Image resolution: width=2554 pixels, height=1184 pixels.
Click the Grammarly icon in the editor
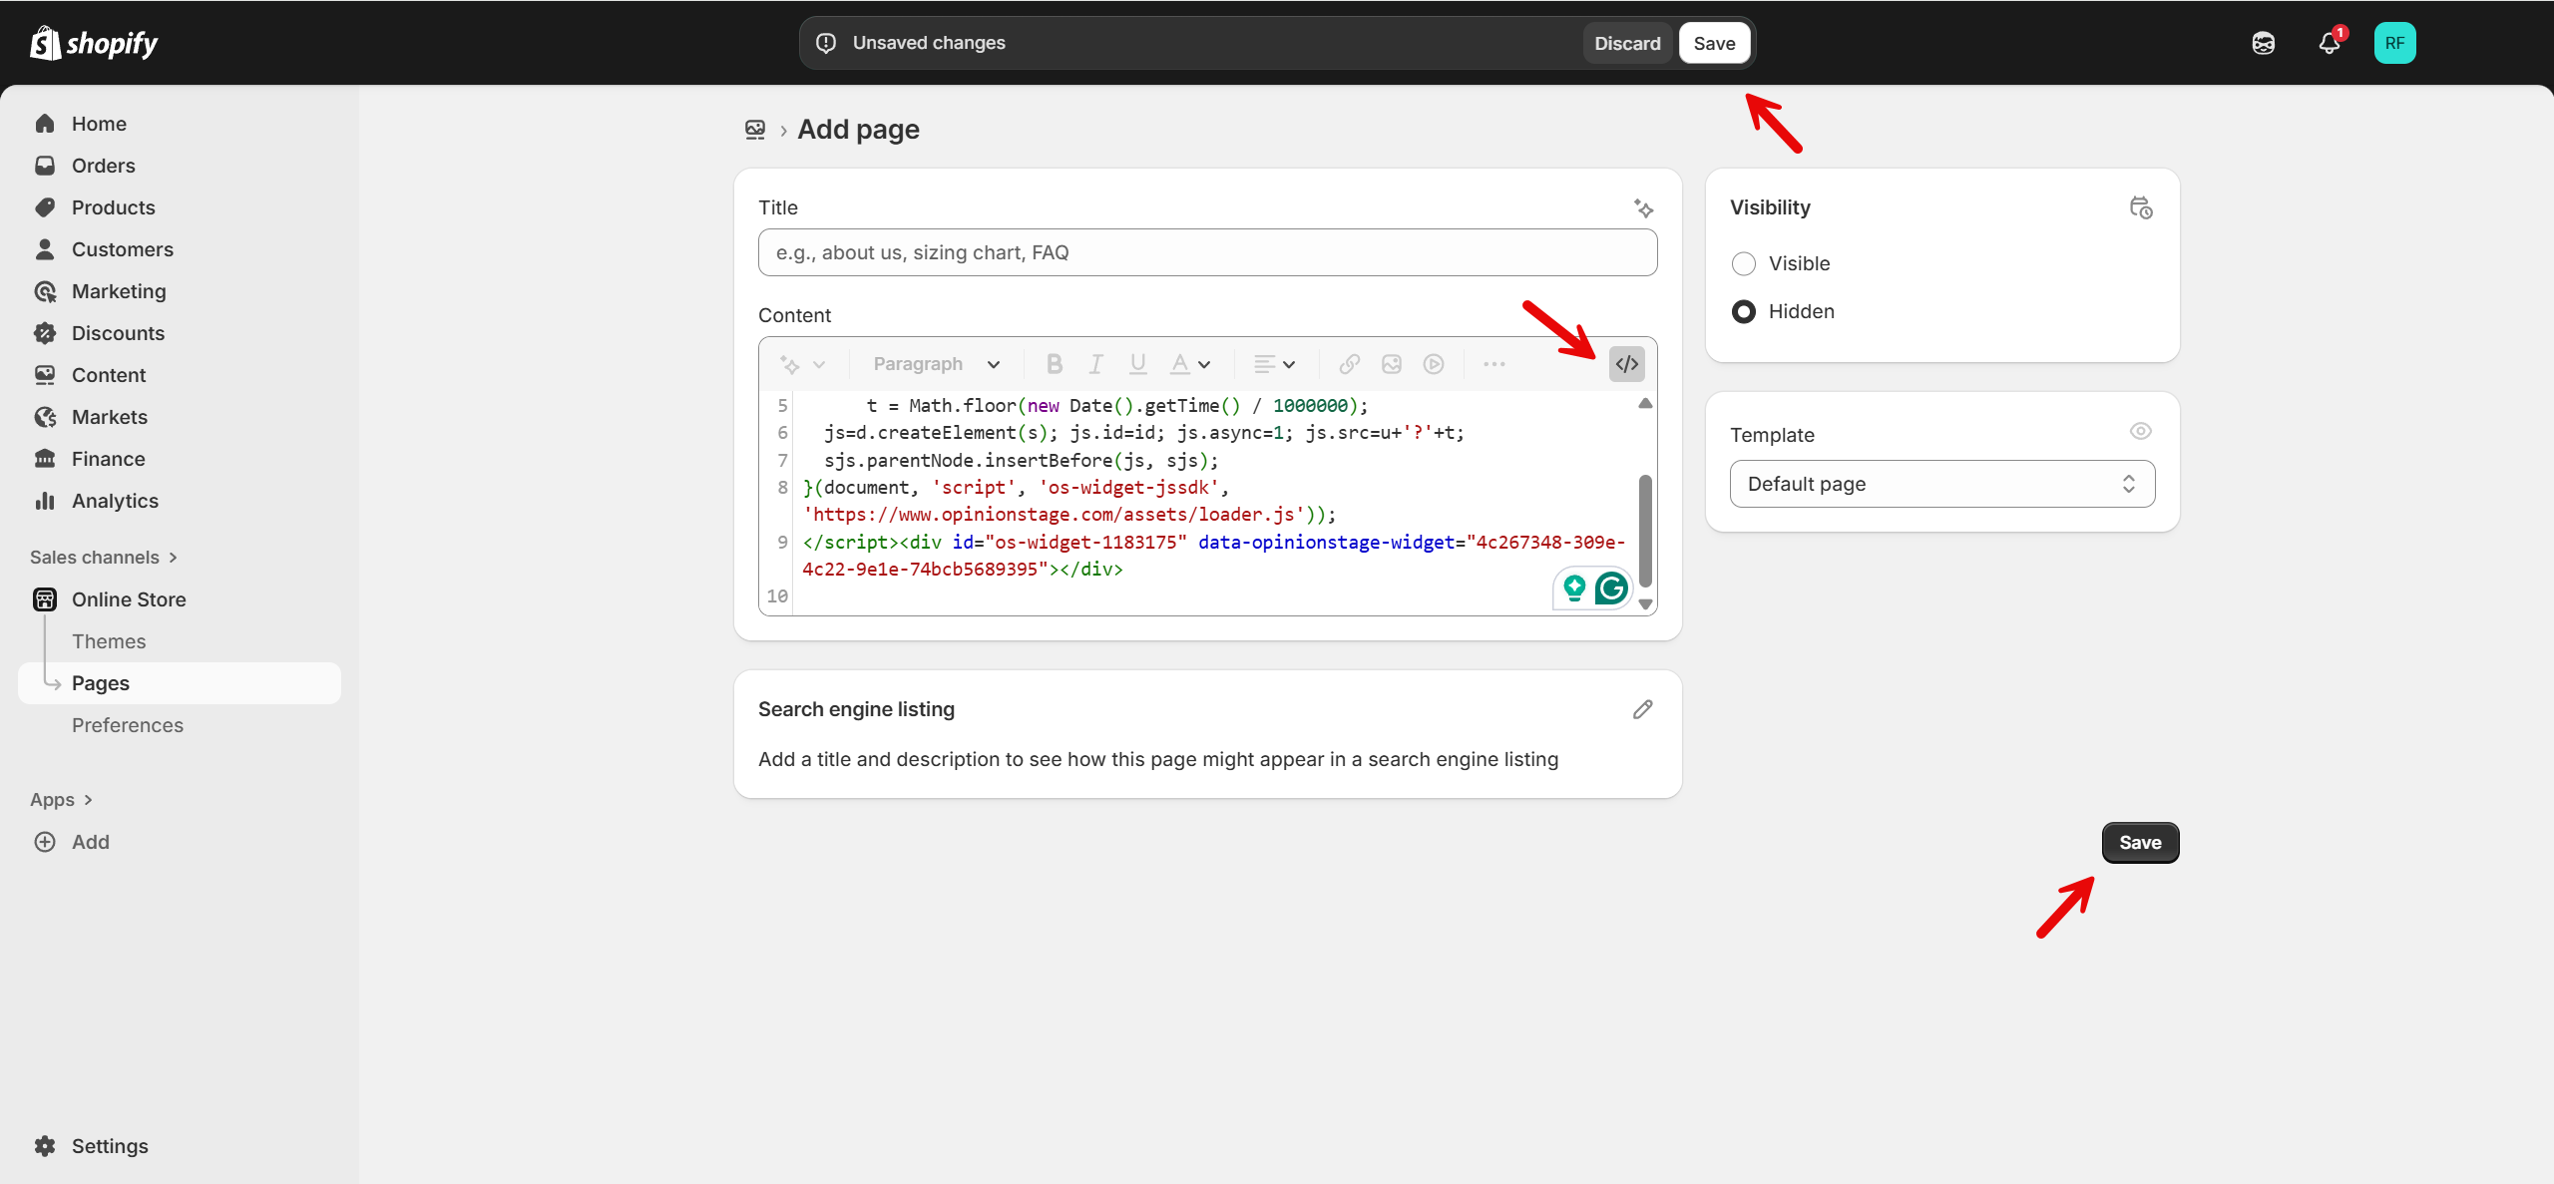[1611, 589]
